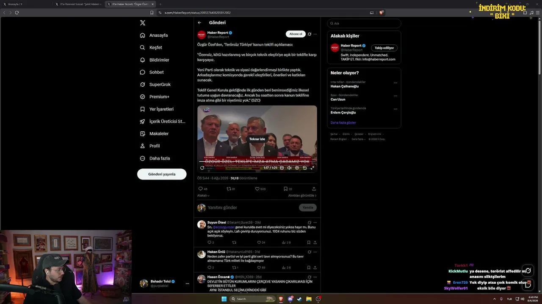Open more options on Suyun Ötesi reply

tap(315, 223)
